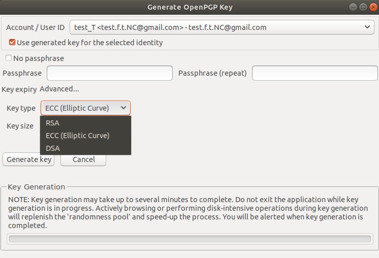Click the Cancel button

[83, 159]
